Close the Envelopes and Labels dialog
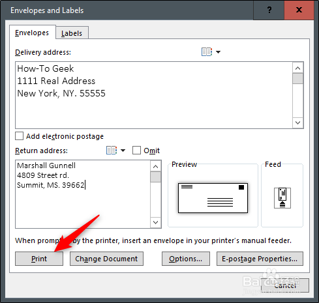Viewport: 319px width, 303px height. click(x=299, y=10)
